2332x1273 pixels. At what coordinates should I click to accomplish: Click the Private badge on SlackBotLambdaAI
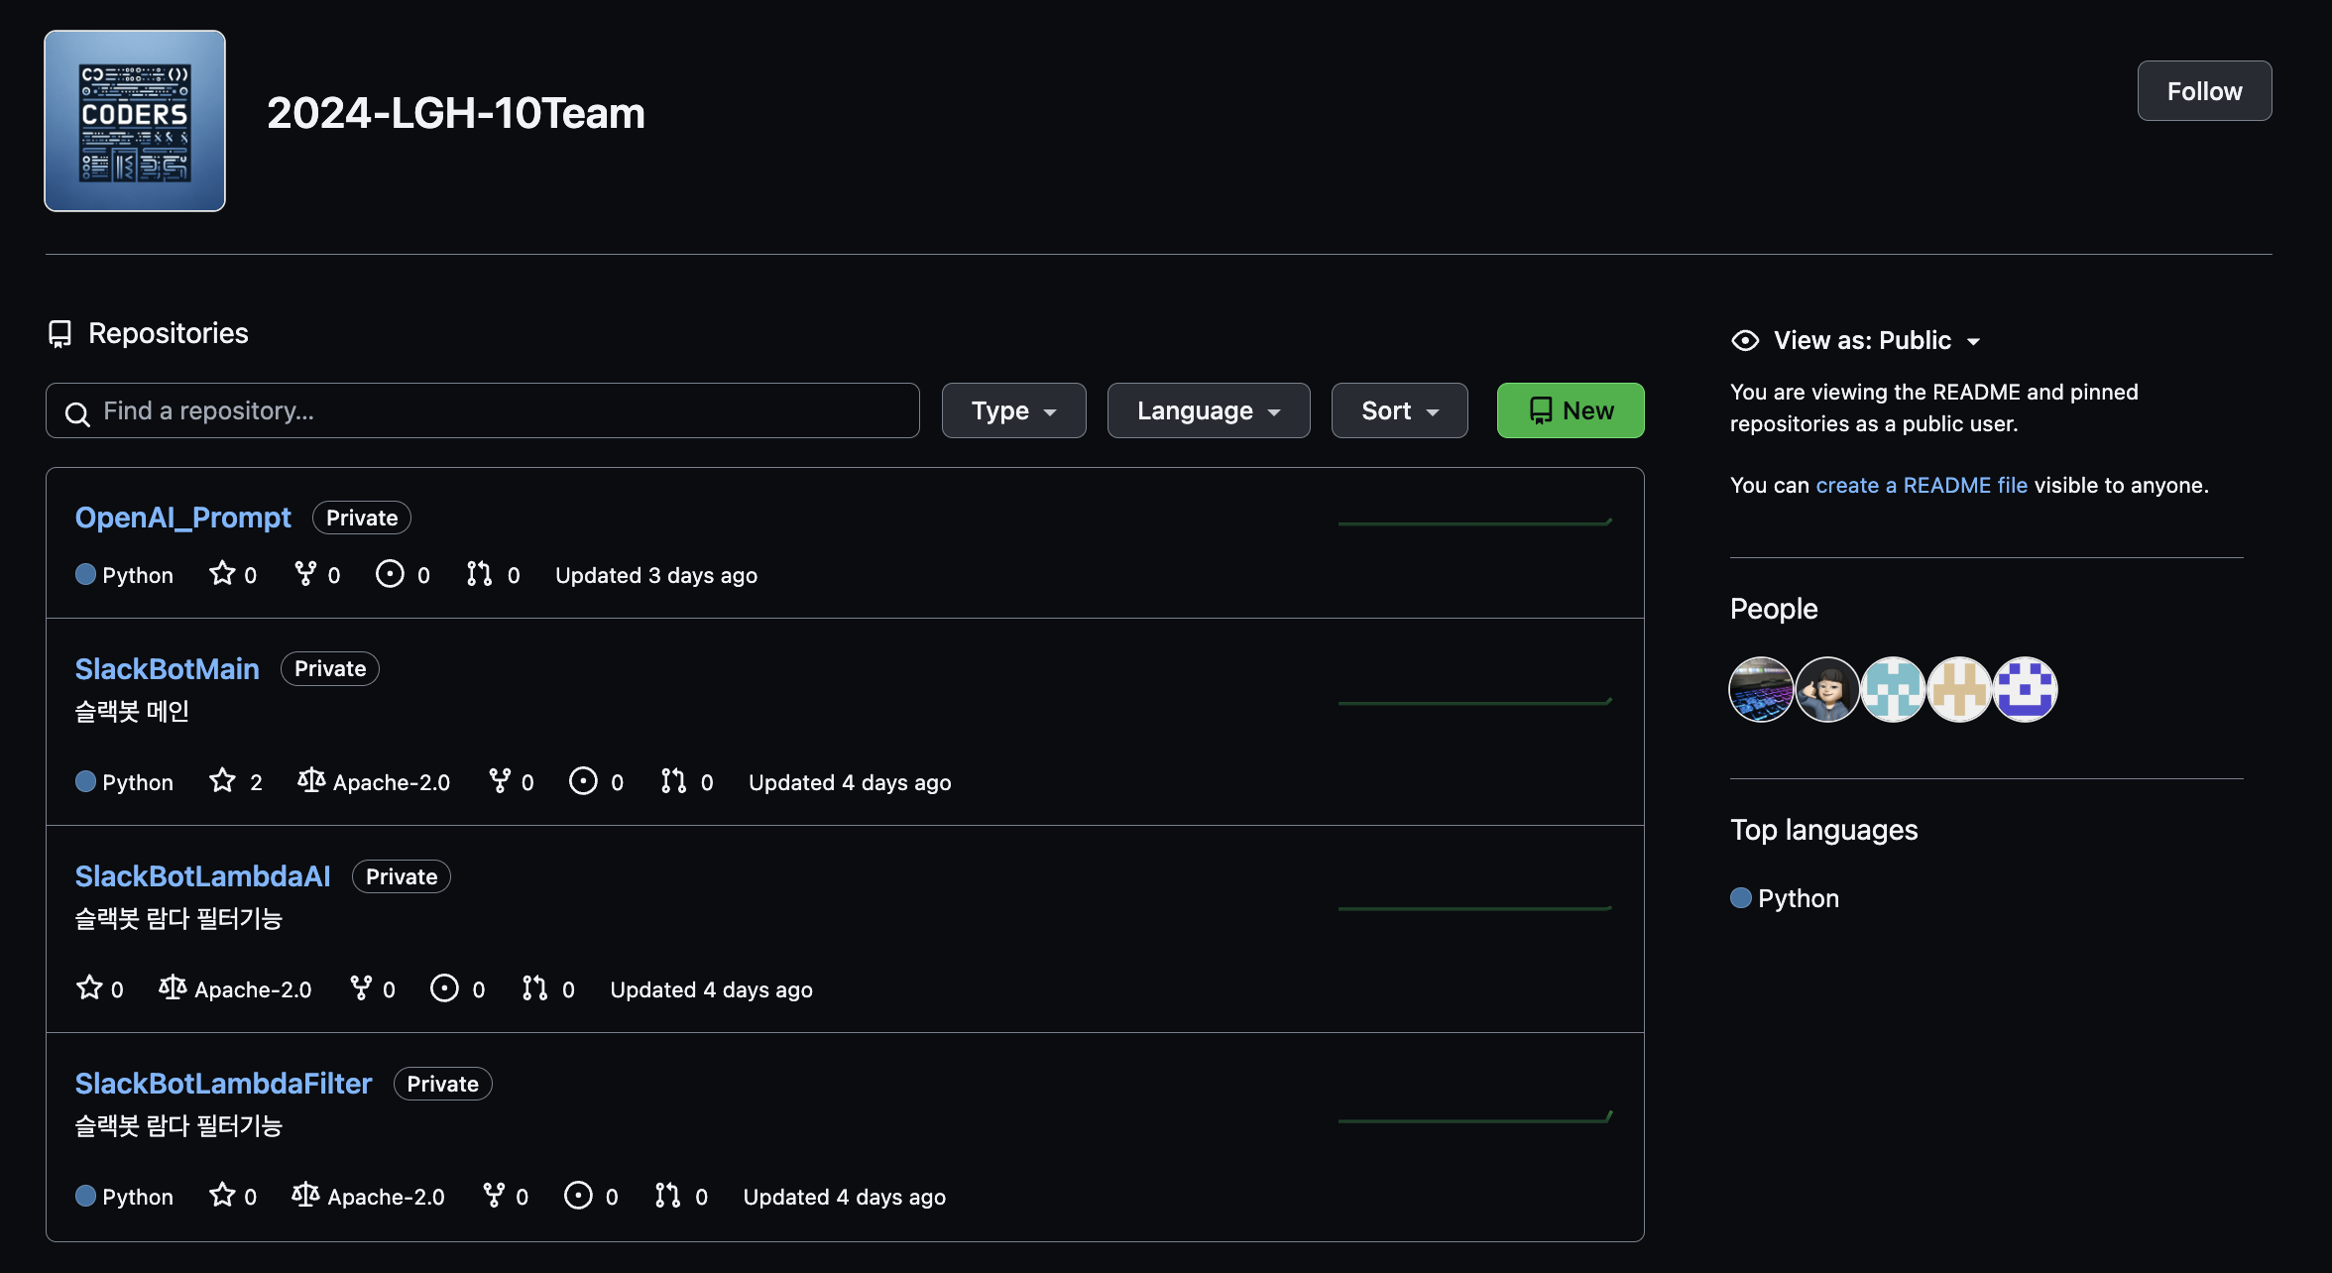click(x=402, y=876)
